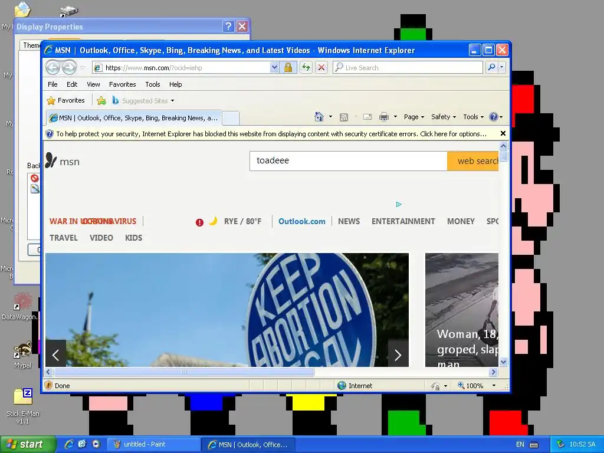The image size is (604, 453).
Task: Expand the address bar URL history dropdown
Action: point(274,68)
